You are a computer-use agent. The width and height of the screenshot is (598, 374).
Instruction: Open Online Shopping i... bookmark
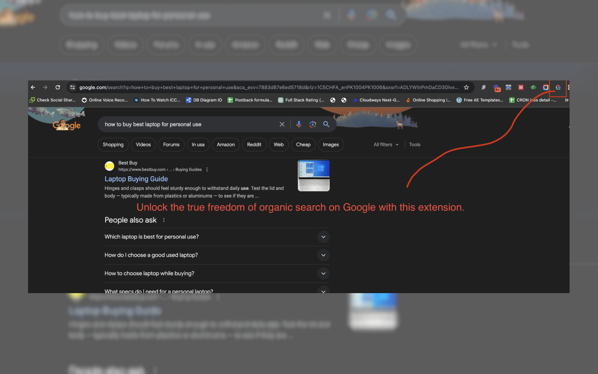point(428,100)
